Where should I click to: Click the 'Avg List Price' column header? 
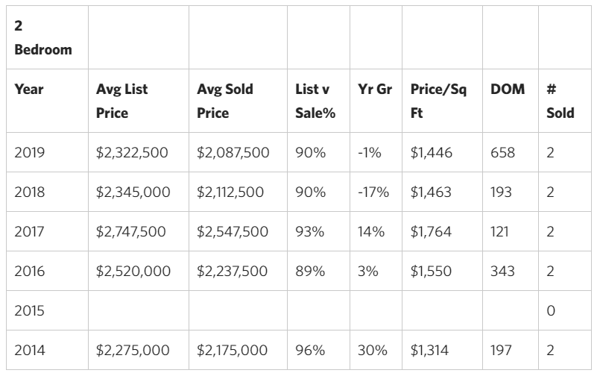[122, 101]
